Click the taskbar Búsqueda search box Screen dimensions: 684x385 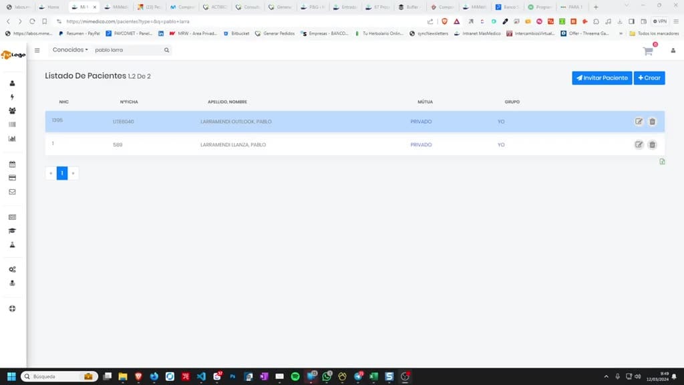pyautogui.click(x=59, y=376)
